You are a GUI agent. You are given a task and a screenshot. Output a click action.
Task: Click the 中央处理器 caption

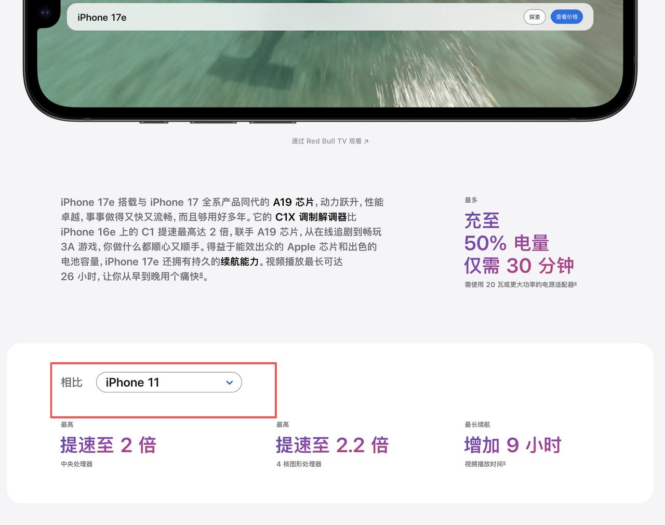tap(76, 464)
